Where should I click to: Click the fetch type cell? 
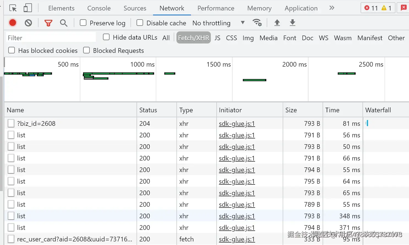197,239
